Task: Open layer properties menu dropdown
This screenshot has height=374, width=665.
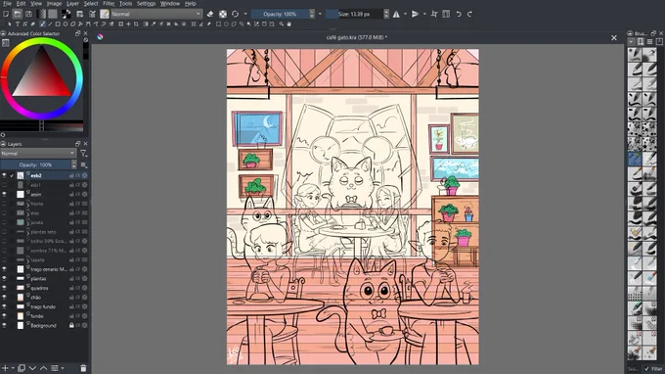Action: [x=57, y=368]
